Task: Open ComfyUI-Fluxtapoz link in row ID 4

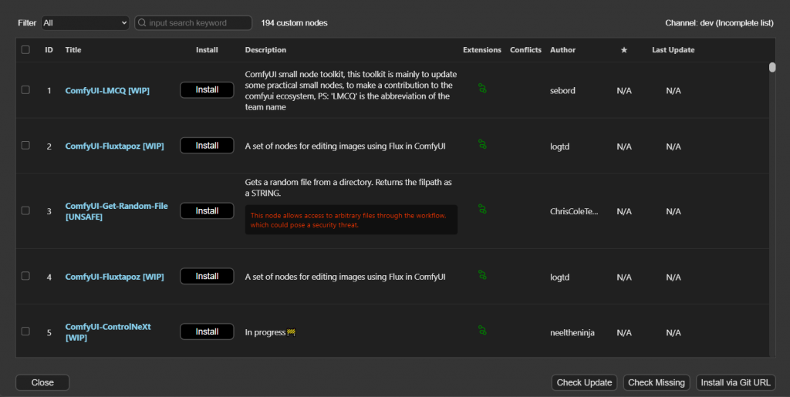Action: point(114,277)
